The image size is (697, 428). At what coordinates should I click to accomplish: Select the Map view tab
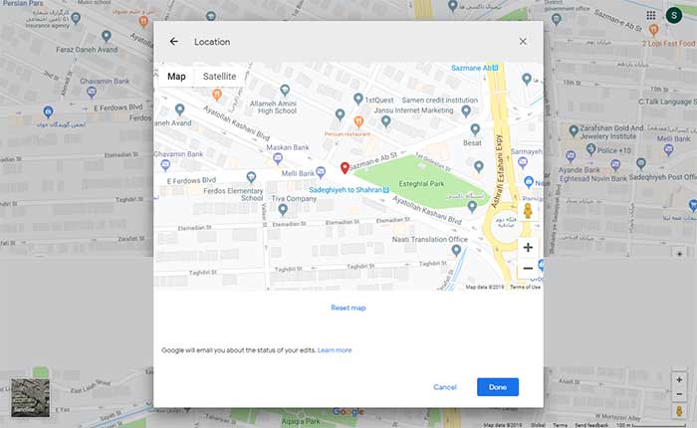176,77
